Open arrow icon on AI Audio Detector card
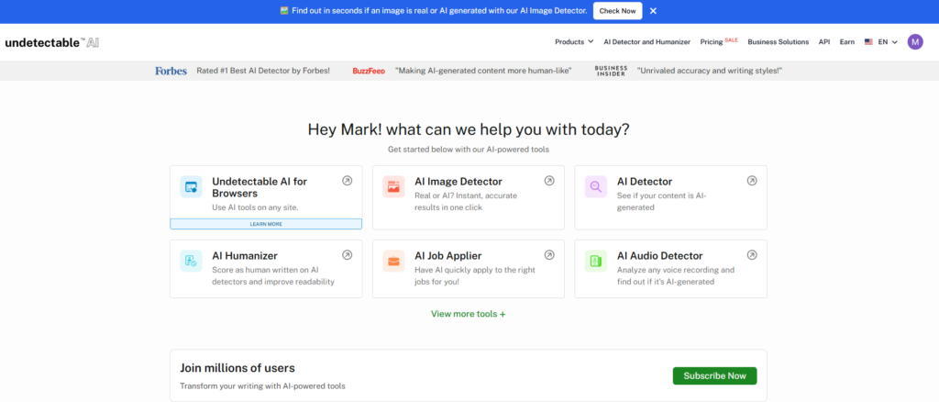This screenshot has height=402, width=939. (x=752, y=255)
